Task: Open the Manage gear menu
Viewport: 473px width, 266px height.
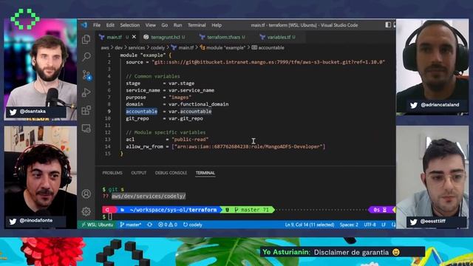Action: point(86,211)
